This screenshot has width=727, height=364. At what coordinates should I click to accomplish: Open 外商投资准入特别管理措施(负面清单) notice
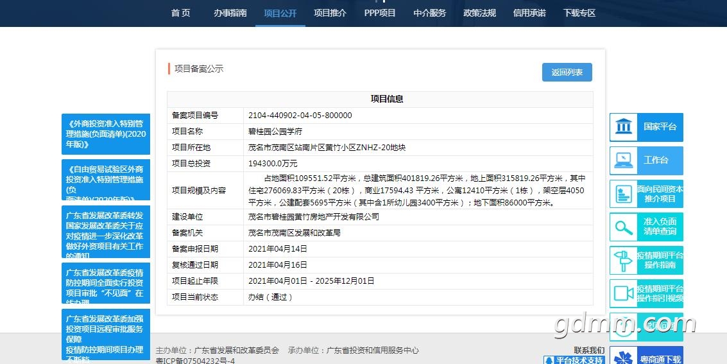[106, 134]
